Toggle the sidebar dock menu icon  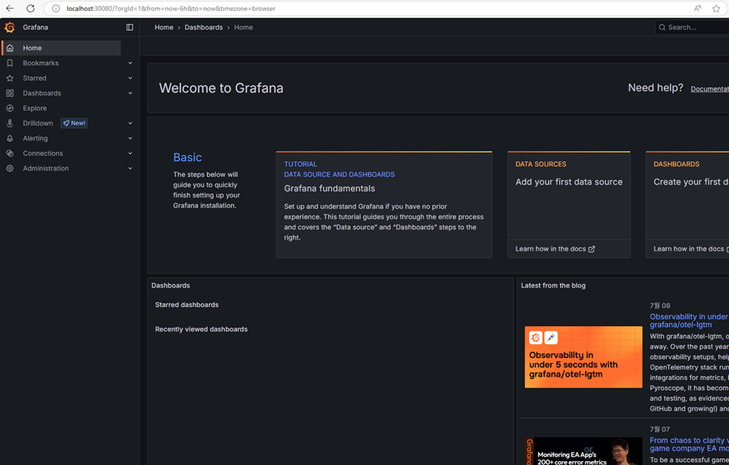[130, 27]
